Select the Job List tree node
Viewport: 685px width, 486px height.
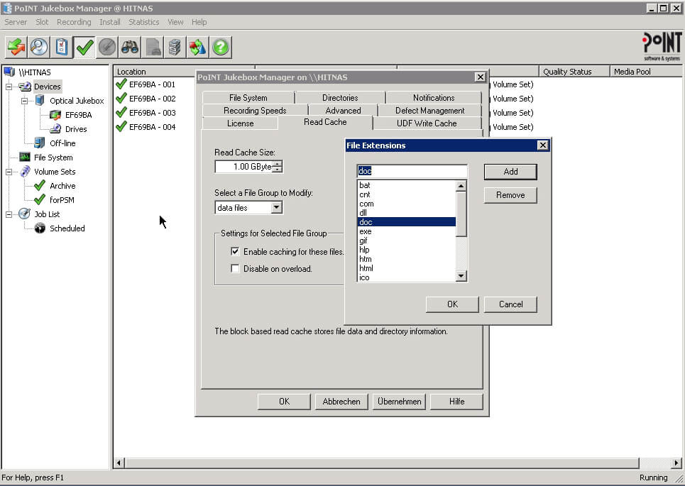coord(47,214)
